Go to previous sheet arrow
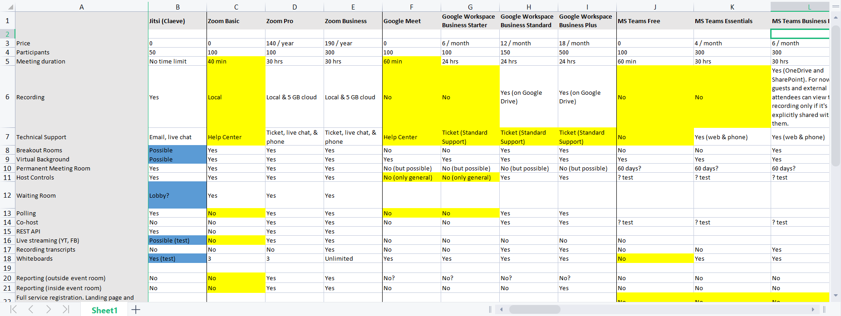Image resolution: width=841 pixels, height=316 pixels. [31, 309]
